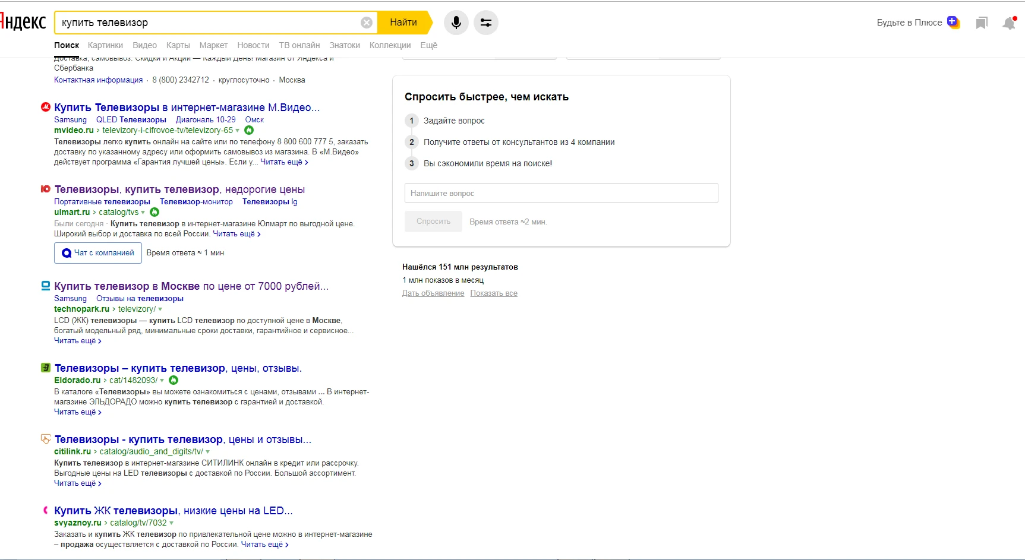This screenshot has height=560, width=1025.
Task: Click the Чат с компанией button
Action: [98, 253]
